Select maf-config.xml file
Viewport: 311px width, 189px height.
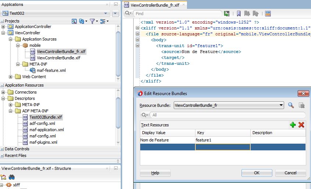(43, 136)
